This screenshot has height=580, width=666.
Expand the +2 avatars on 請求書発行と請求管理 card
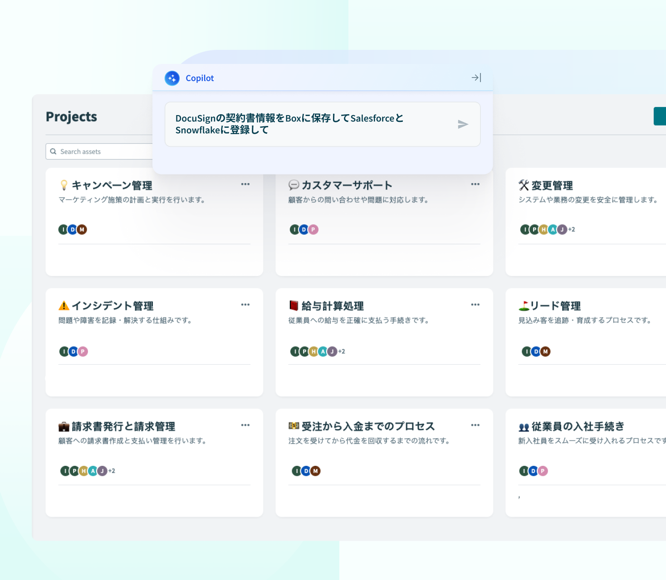click(112, 471)
